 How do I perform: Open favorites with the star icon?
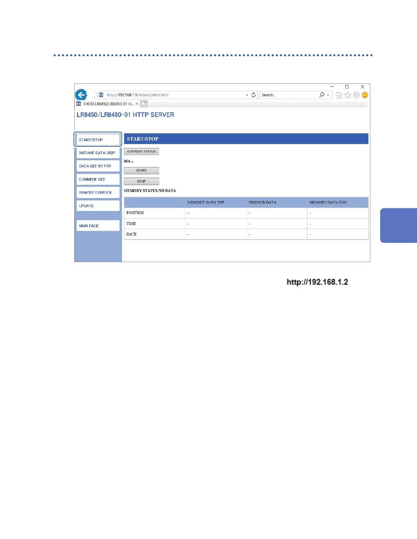pyautogui.click(x=347, y=95)
